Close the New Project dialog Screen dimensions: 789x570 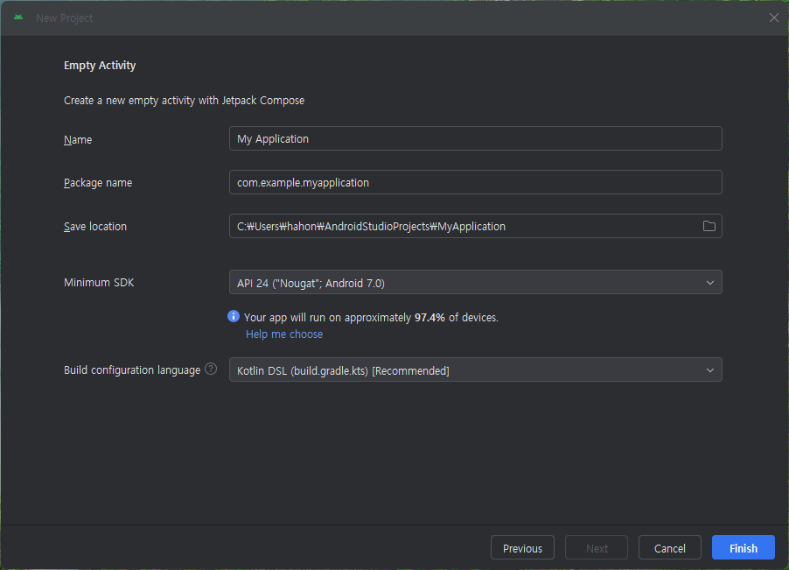pos(774,18)
